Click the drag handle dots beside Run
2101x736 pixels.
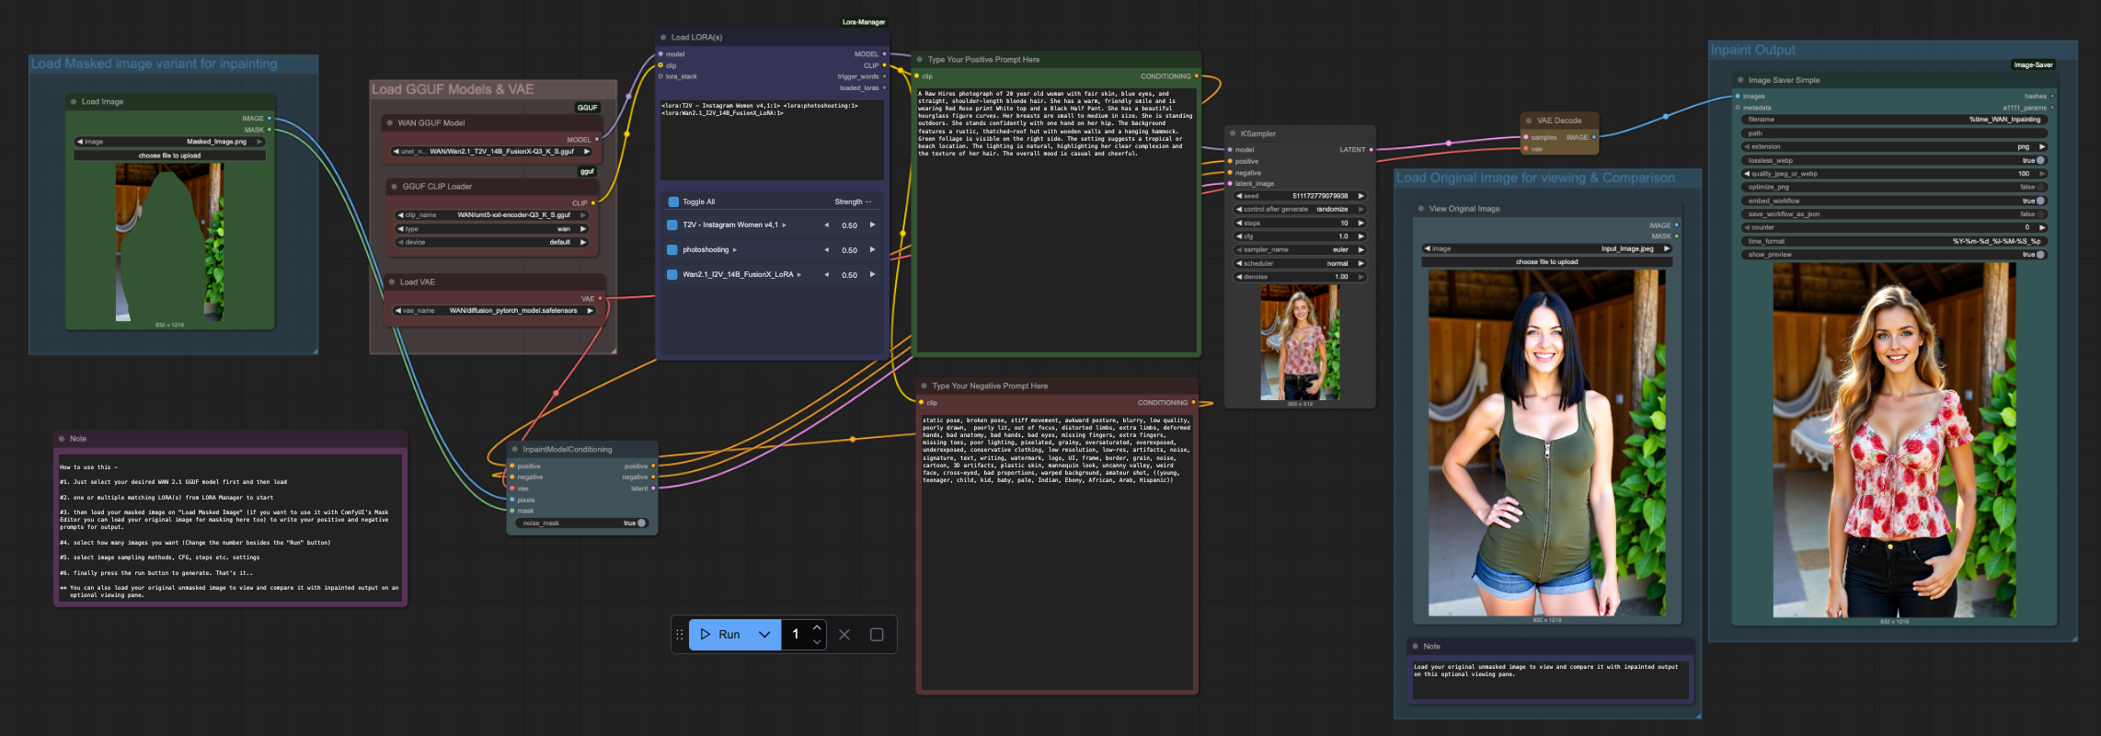point(680,634)
